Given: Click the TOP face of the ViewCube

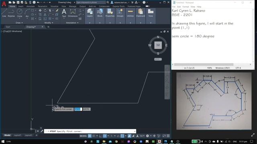Looking at the screenshot, I should (x=158, y=45).
